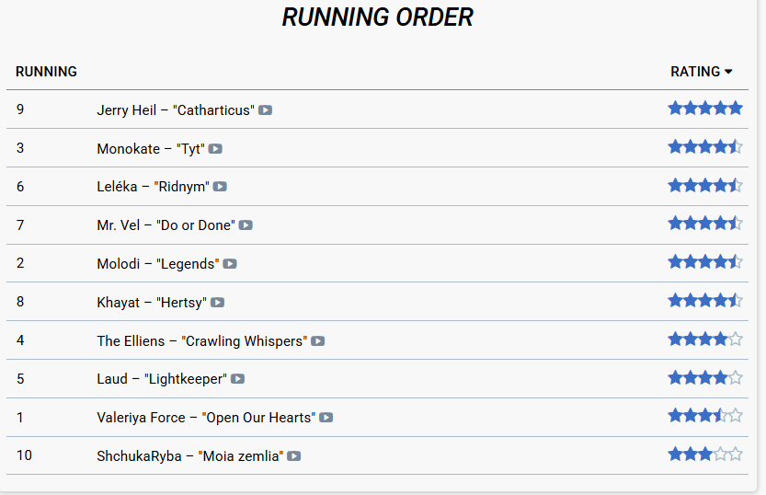This screenshot has height=495, width=766.
Task: Click the Running Order heading
Action: click(x=377, y=17)
